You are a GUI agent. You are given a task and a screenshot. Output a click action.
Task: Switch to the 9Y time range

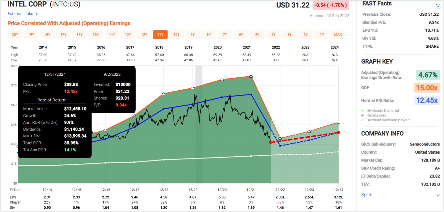[192, 34]
